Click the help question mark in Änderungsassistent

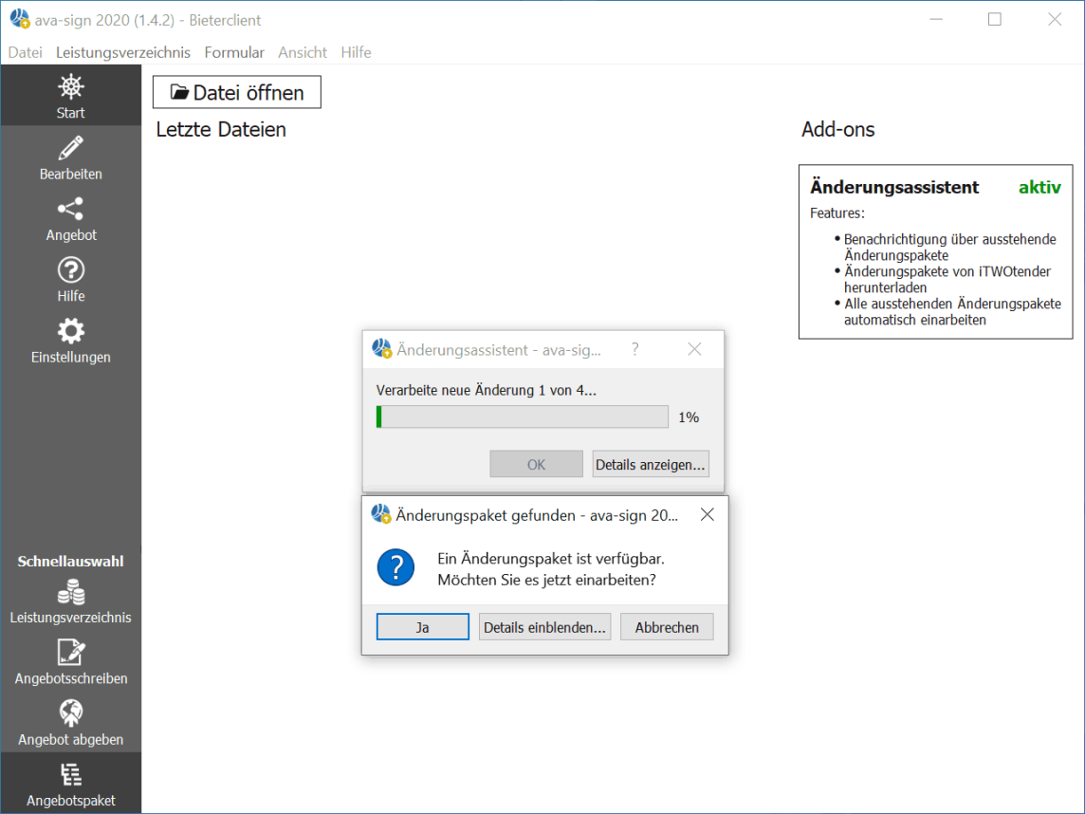pyautogui.click(x=635, y=349)
